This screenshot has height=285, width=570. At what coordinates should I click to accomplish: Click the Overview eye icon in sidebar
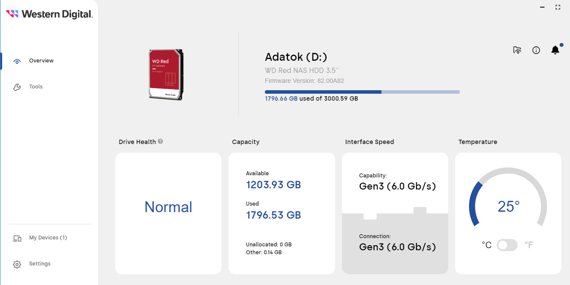pyautogui.click(x=17, y=61)
